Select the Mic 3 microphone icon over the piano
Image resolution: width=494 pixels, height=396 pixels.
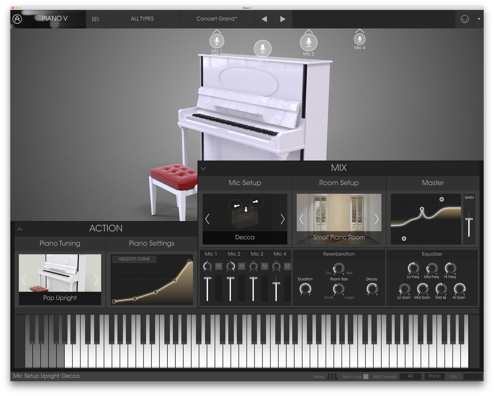(262, 49)
